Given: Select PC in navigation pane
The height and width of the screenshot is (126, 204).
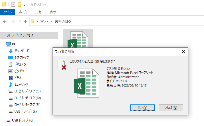Looking at the screenshot, I should click(x=14, y=44).
